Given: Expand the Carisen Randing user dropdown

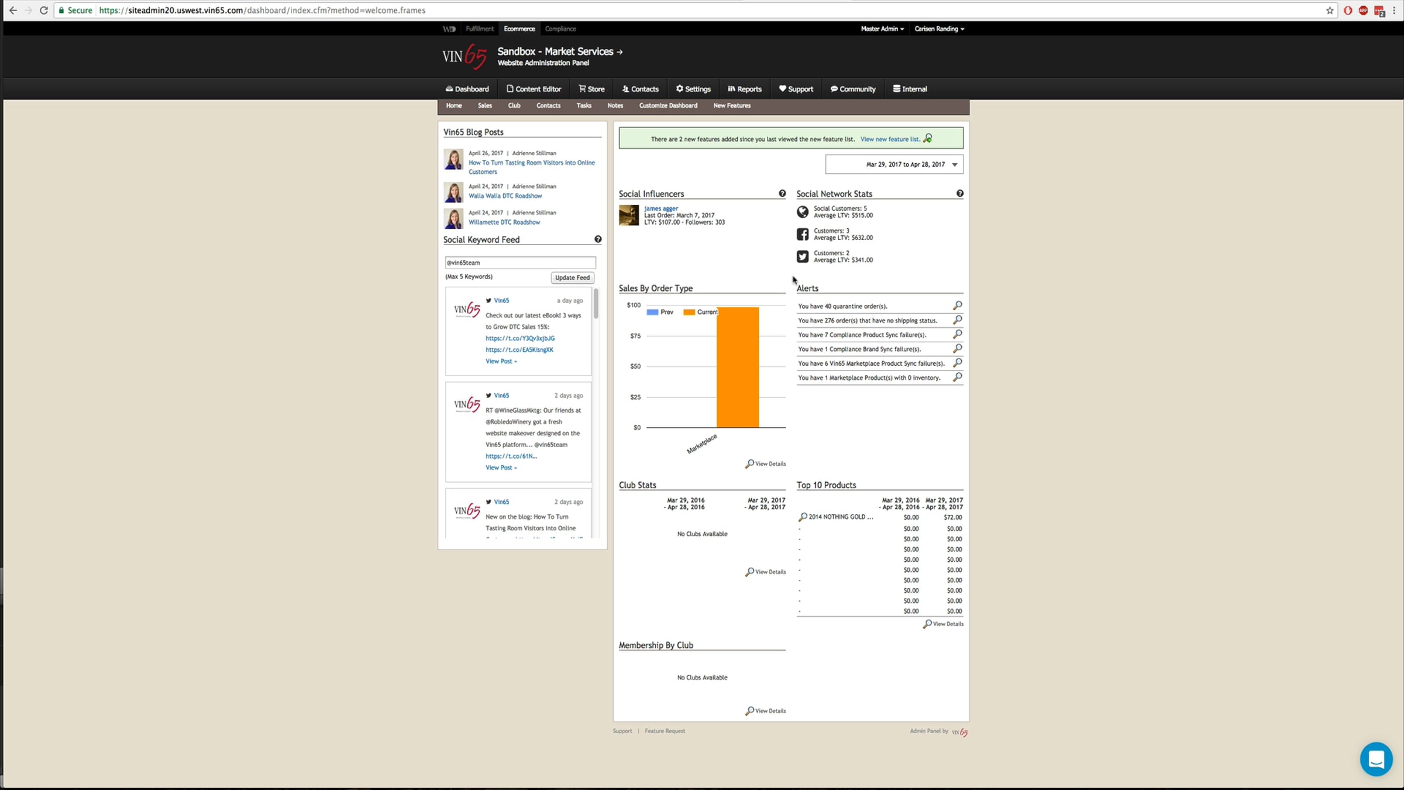Looking at the screenshot, I should [939, 29].
